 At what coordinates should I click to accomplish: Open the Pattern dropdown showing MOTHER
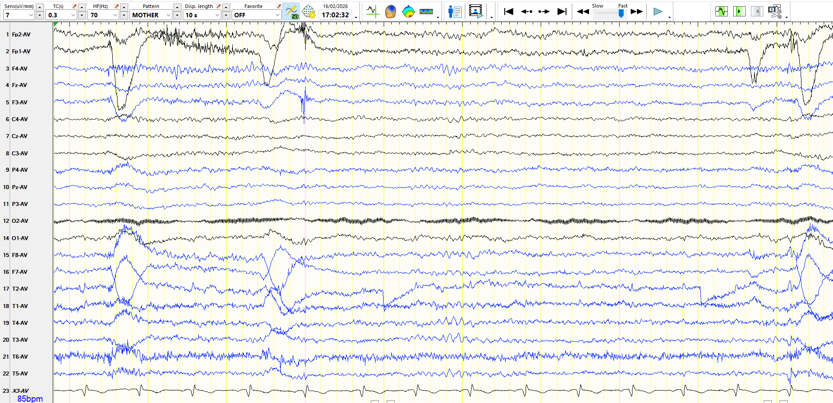(x=151, y=15)
